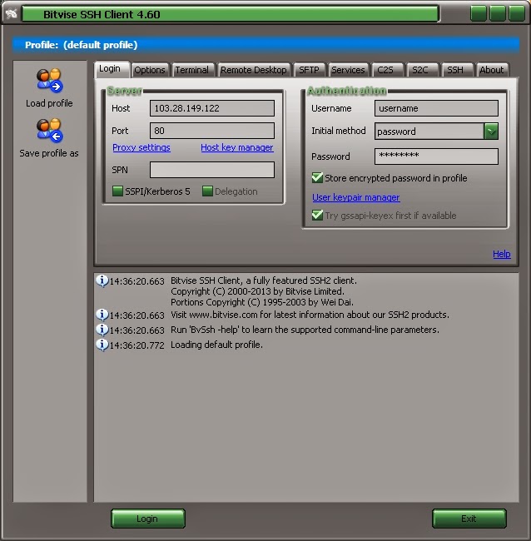531x541 pixels.
Task: View the About tab
Action: tap(492, 70)
